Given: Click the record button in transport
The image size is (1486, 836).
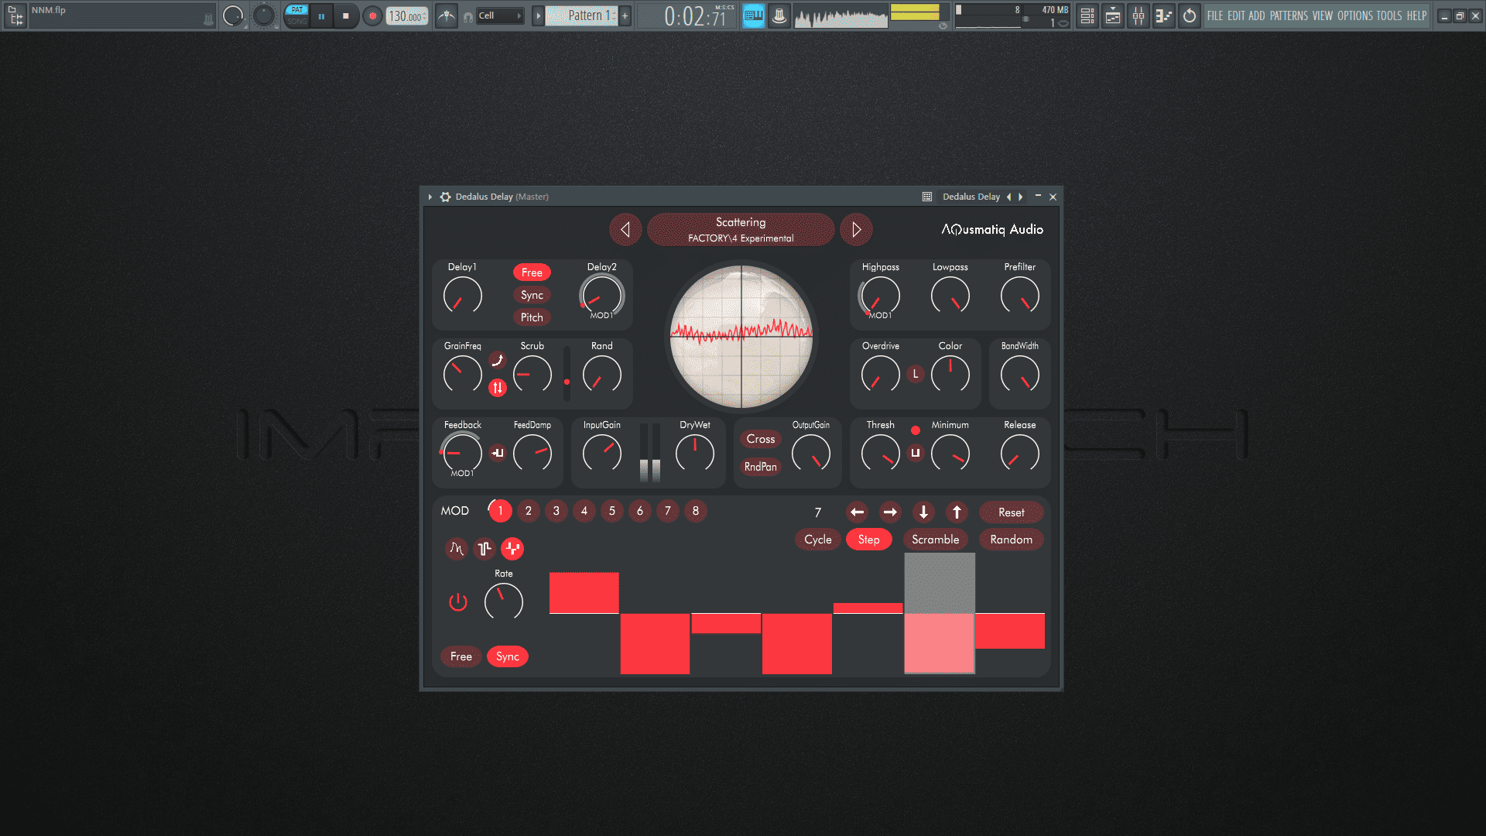Looking at the screenshot, I should (372, 15).
